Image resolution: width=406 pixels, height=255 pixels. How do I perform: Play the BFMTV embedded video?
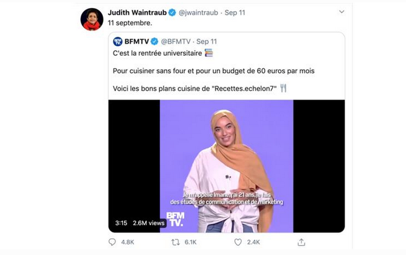pos(227,166)
